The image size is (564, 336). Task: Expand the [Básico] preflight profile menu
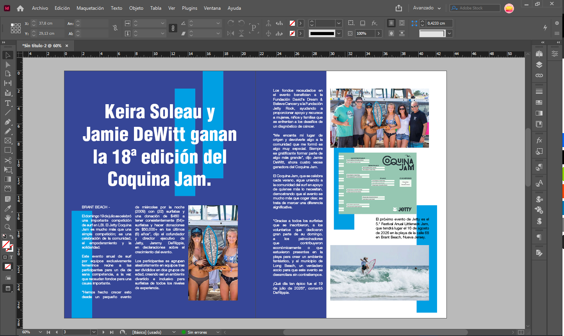pyautogui.click(x=174, y=332)
